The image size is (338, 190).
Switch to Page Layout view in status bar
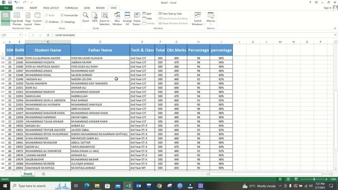coord(288,179)
